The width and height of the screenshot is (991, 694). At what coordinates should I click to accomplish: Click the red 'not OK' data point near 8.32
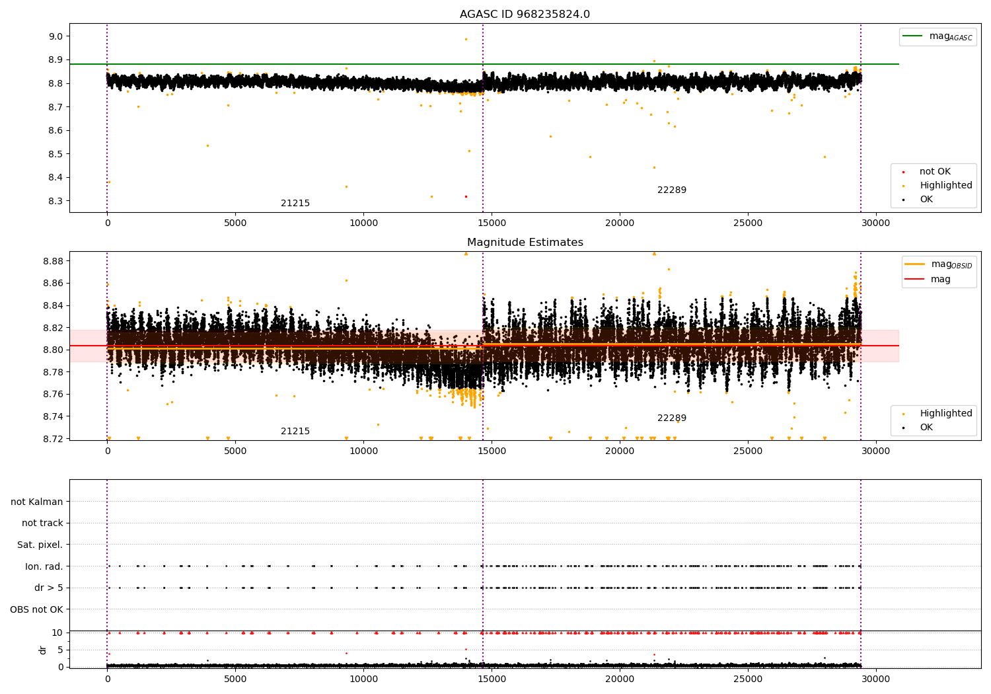coord(466,196)
